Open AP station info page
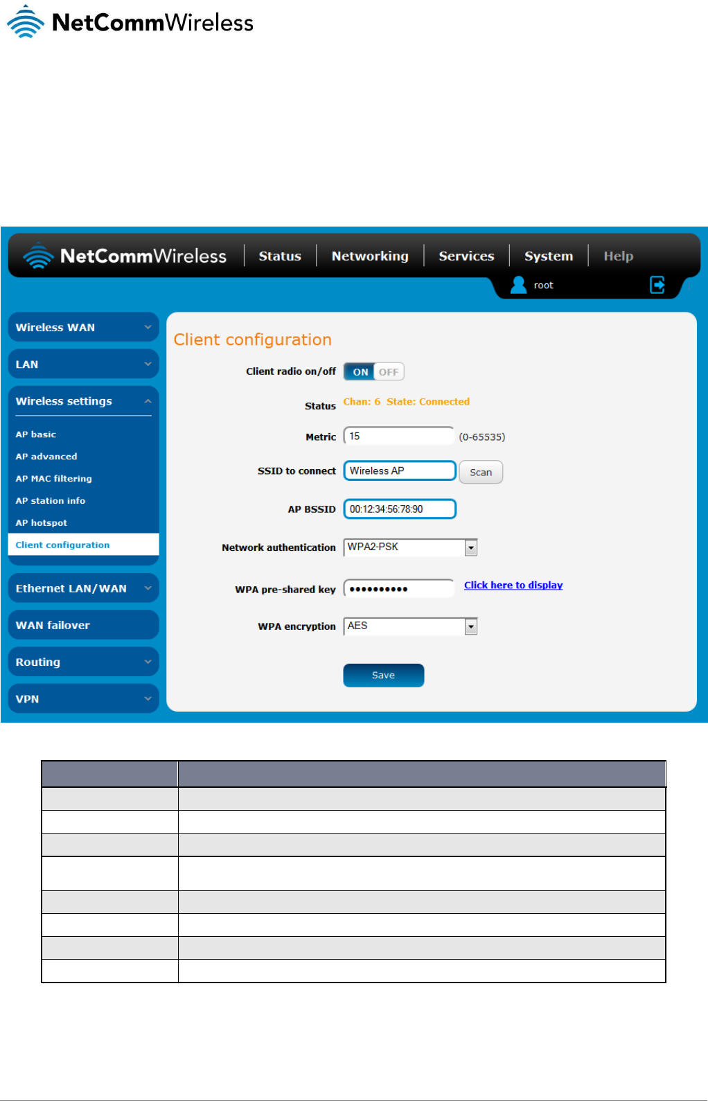Image resolution: width=708 pixels, height=1101 pixels. (x=51, y=501)
